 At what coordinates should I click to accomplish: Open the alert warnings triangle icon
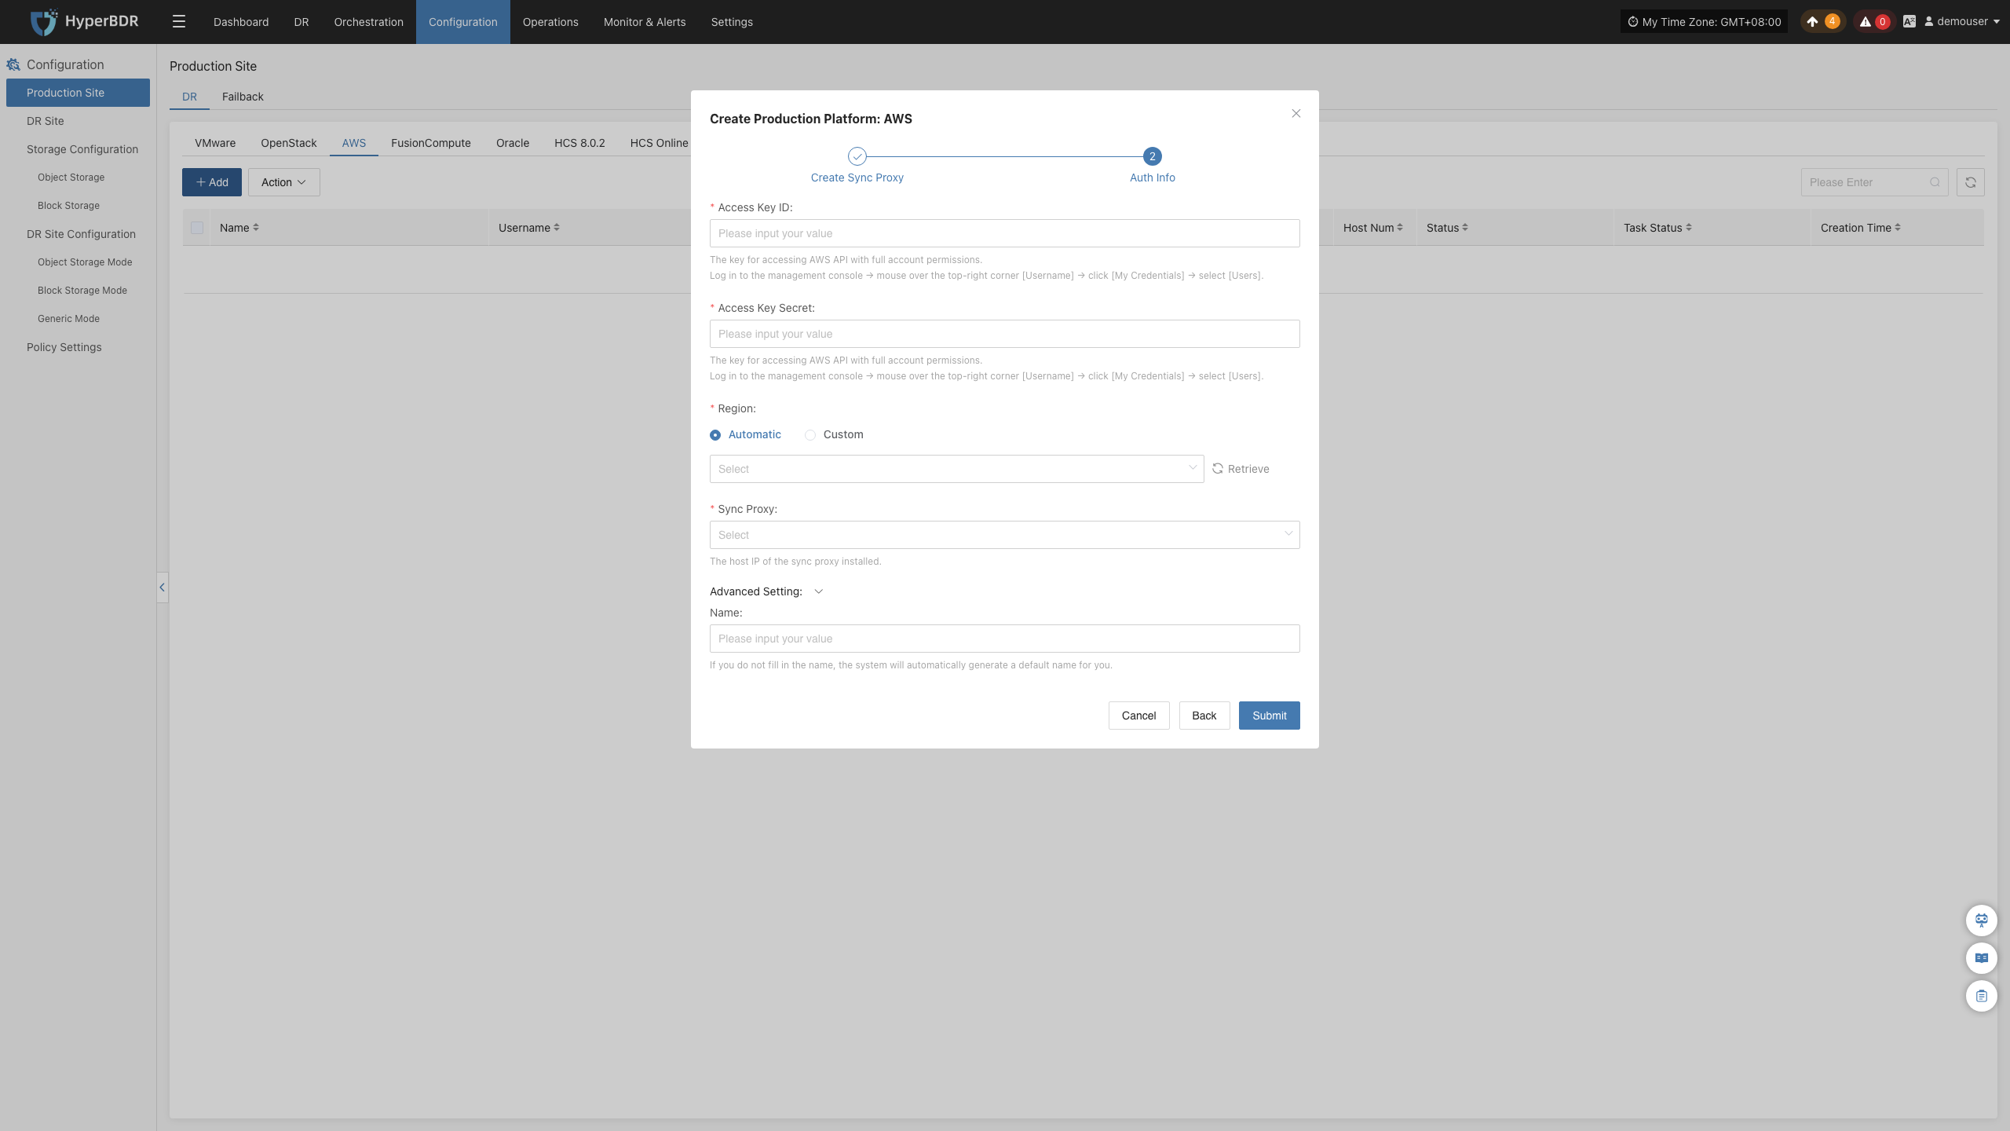(1866, 22)
